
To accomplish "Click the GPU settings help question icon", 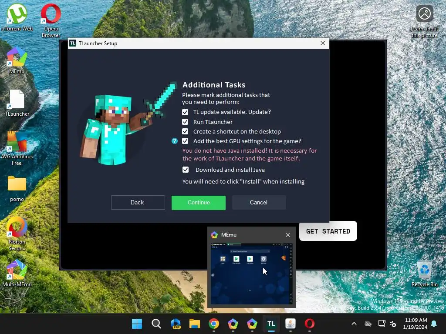I will pos(175,141).
